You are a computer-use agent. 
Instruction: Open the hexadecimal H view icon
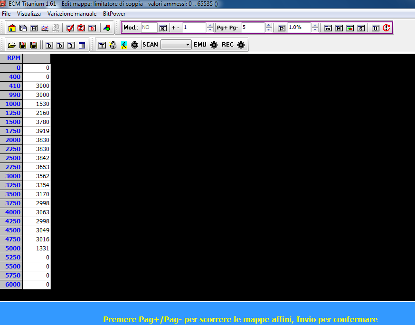pos(34,28)
